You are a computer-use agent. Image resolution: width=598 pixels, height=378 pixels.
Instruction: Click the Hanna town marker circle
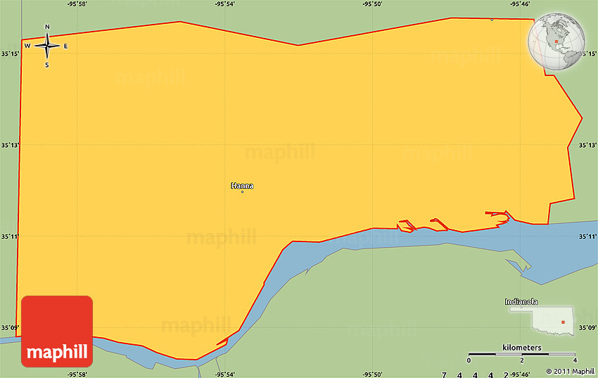242,191
